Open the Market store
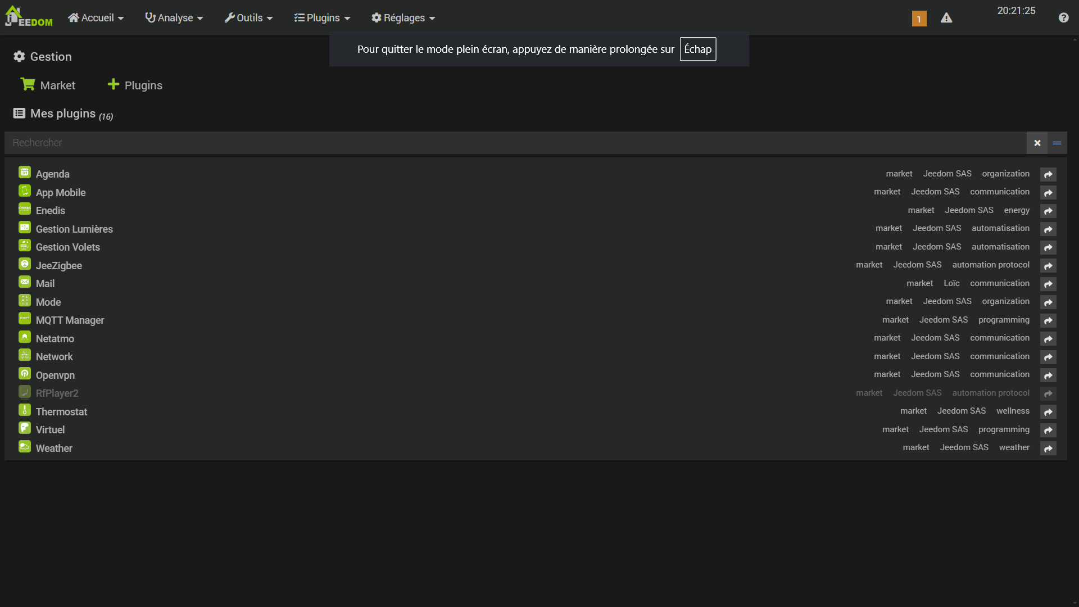 click(x=48, y=85)
